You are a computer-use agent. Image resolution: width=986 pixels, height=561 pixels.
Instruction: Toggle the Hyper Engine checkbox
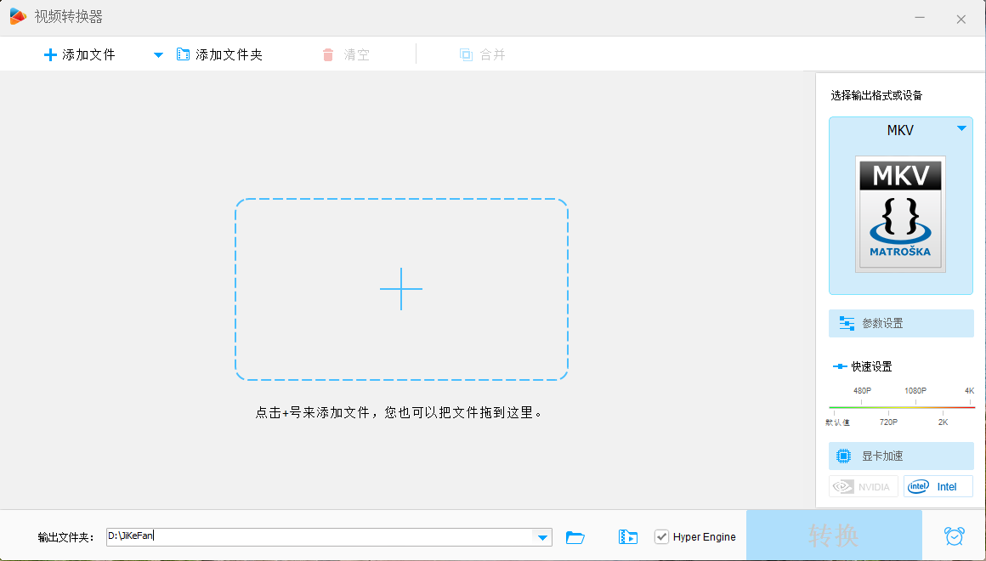(x=661, y=537)
